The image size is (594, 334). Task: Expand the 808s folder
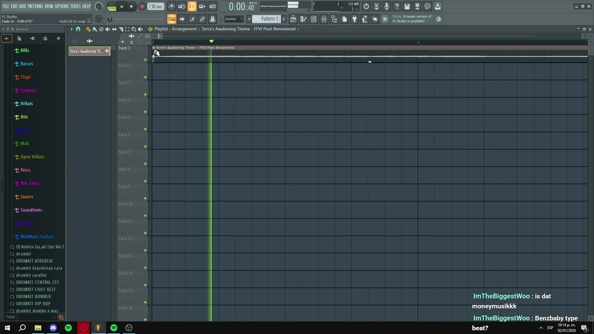[25, 50]
